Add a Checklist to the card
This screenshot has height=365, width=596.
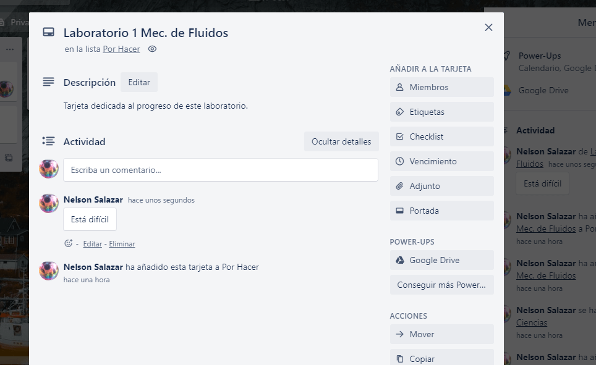[x=441, y=136]
